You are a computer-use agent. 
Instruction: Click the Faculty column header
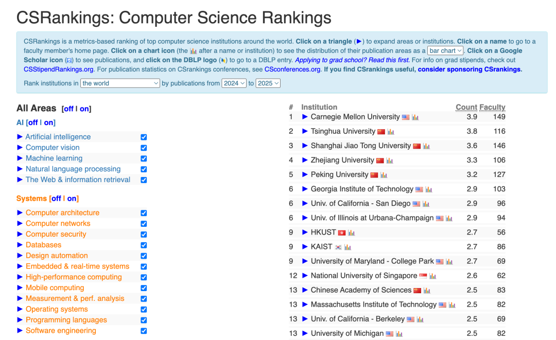[x=492, y=107]
